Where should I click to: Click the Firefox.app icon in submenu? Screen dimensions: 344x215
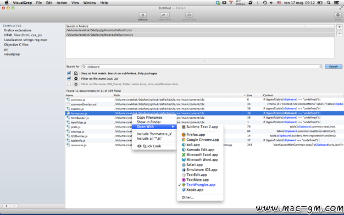[184, 135]
